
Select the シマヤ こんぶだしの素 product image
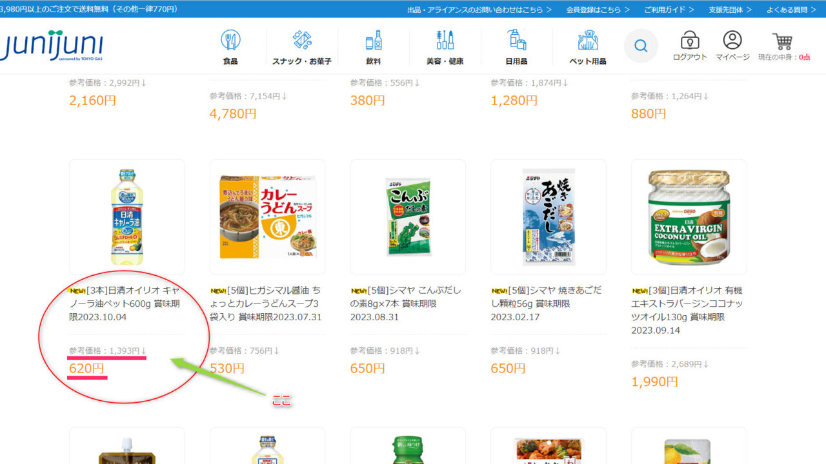[408, 217]
